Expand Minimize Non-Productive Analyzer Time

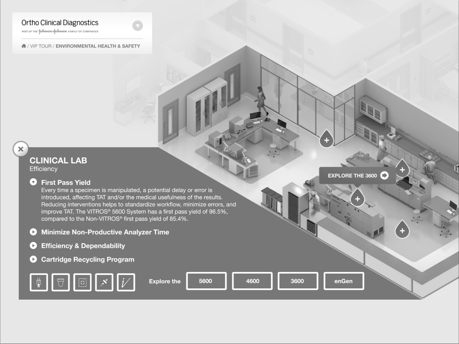33,232
